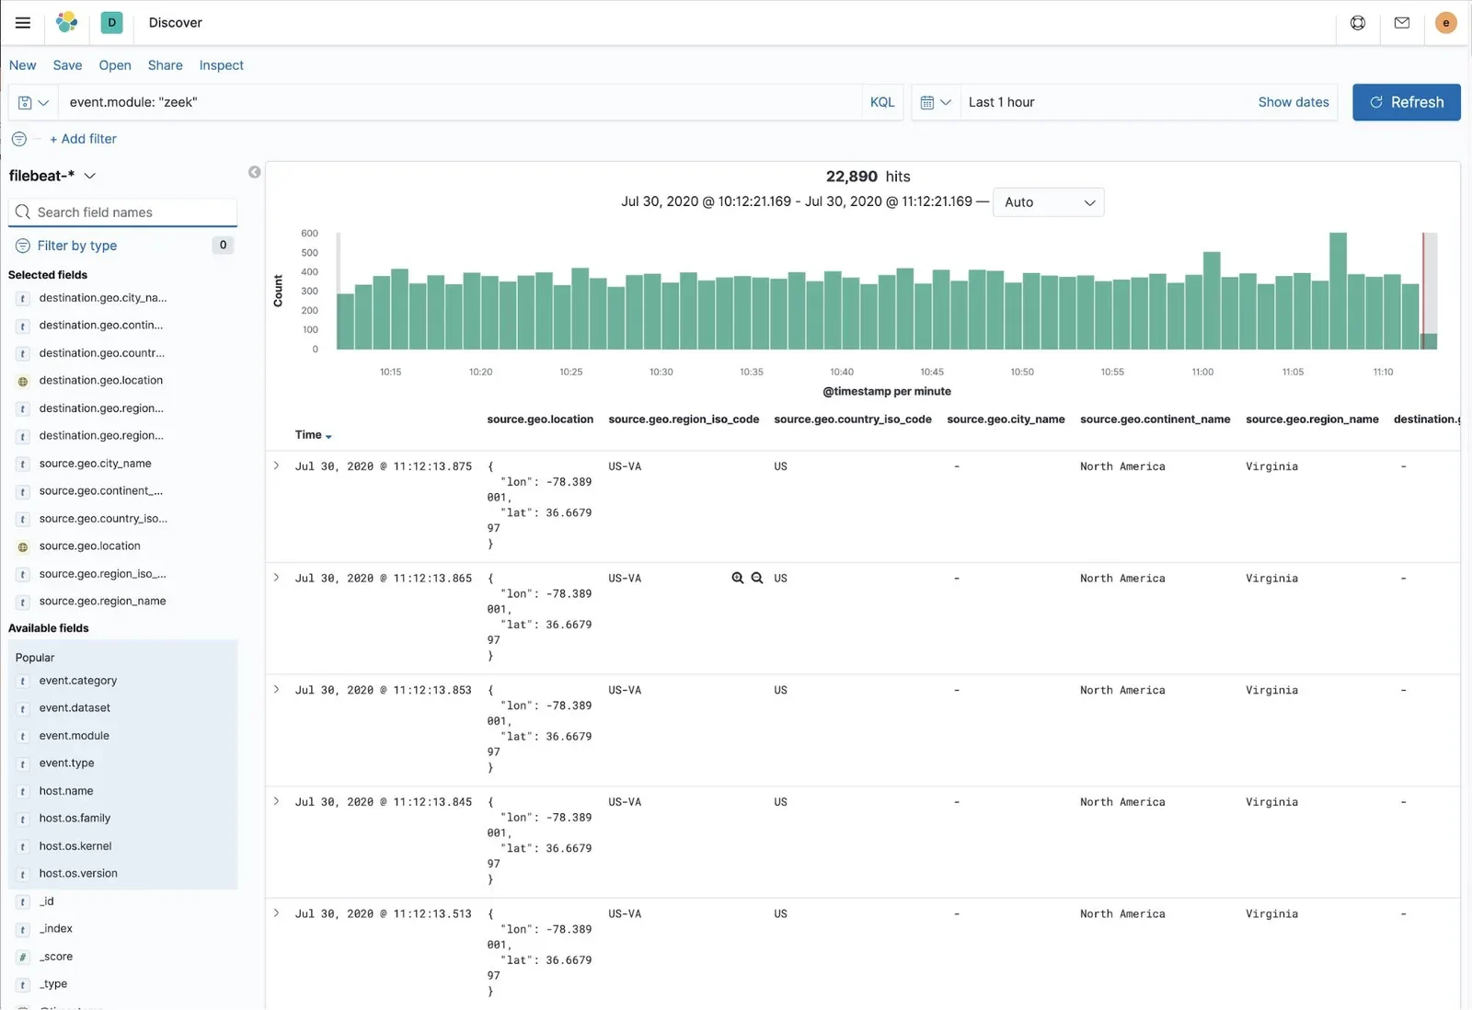
Task: Click Share in the top menu
Action: (x=166, y=65)
